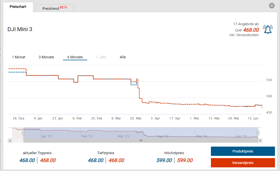Toggle the Produktpreis line
Viewport: 280px width, 171px height.
pyautogui.click(x=243, y=151)
